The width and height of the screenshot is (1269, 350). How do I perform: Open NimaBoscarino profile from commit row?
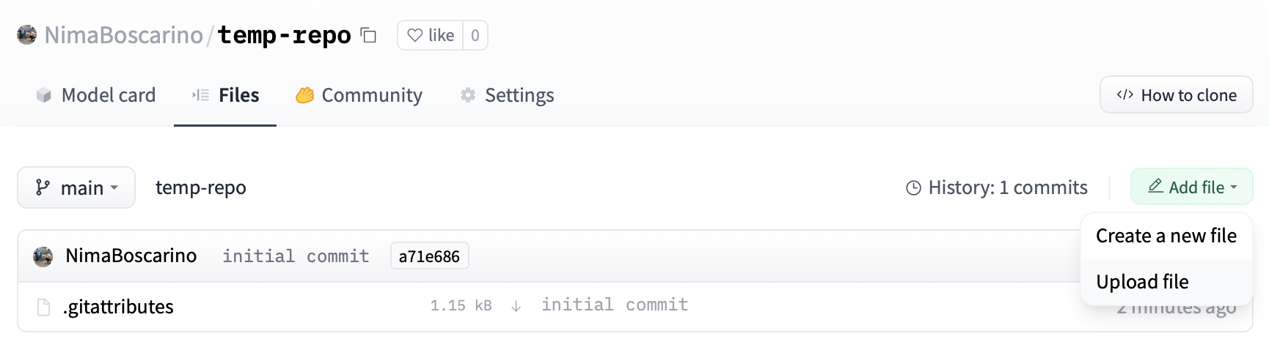tap(131, 256)
